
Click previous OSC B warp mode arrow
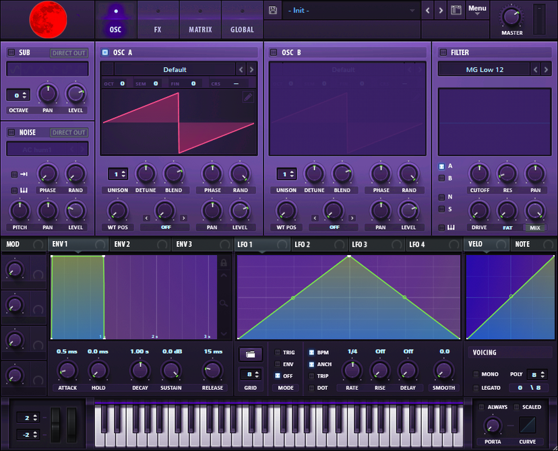[x=315, y=218]
